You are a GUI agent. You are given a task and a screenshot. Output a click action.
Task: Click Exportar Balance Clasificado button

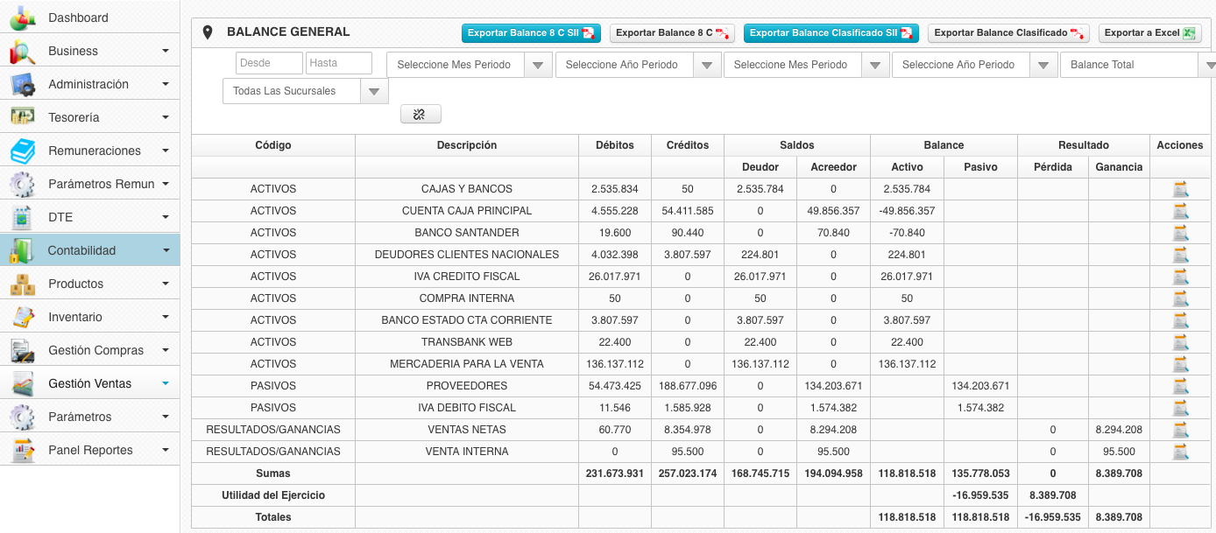pyautogui.click(x=1007, y=33)
